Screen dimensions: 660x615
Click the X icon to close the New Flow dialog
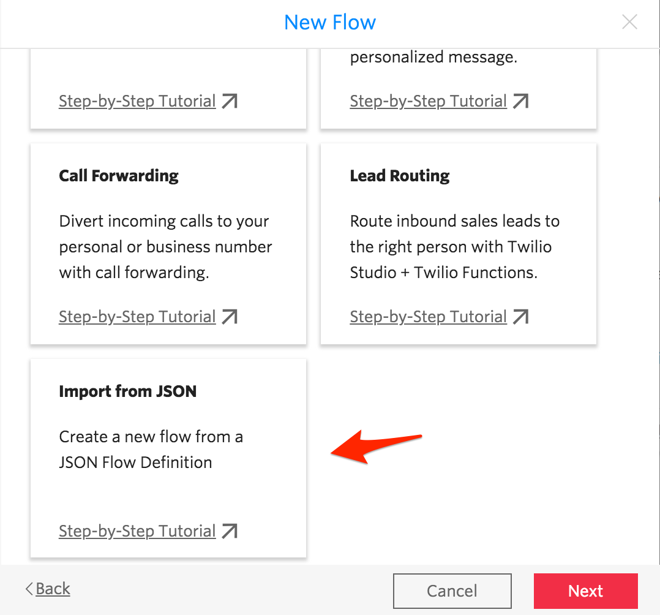click(x=629, y=21)
